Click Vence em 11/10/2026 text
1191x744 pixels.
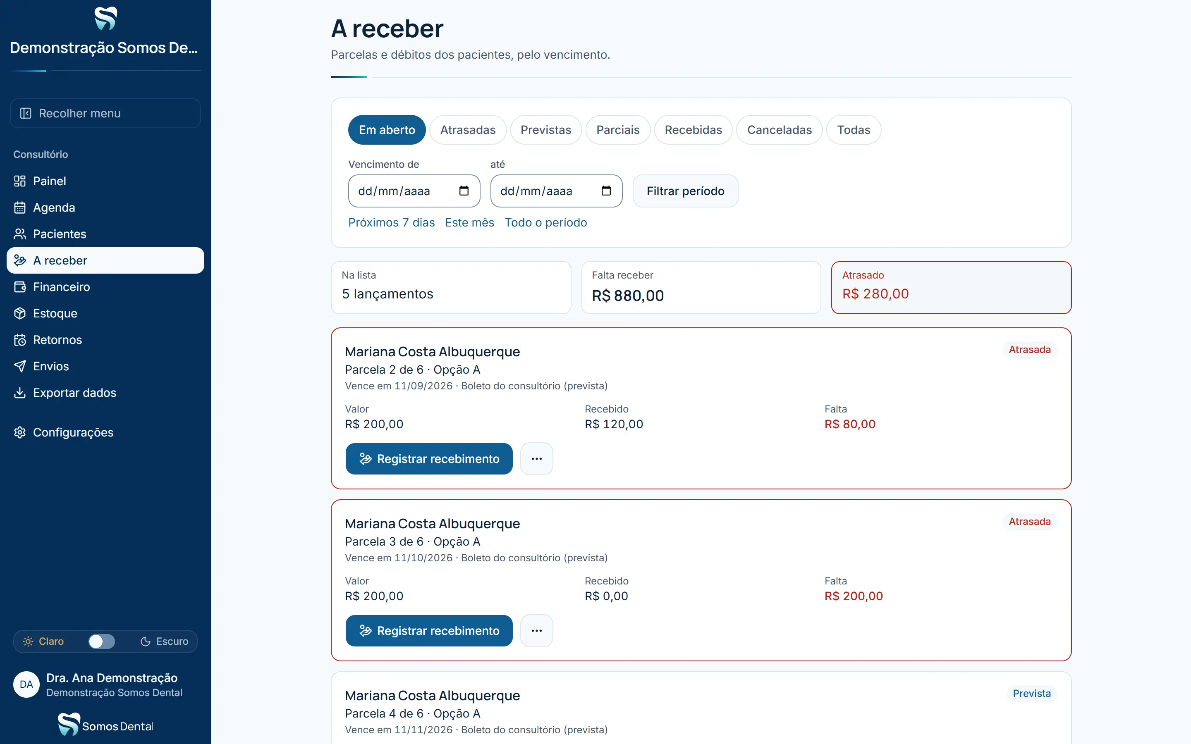[399, 558]
